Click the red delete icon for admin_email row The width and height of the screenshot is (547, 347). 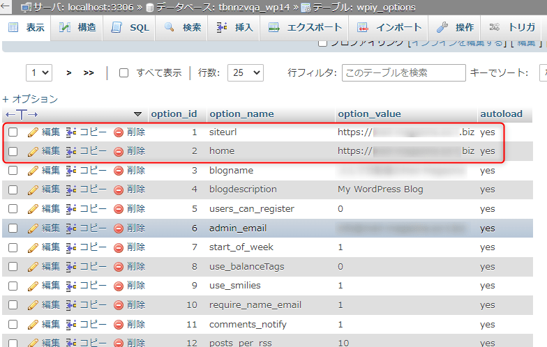click(x=119, y=229)
